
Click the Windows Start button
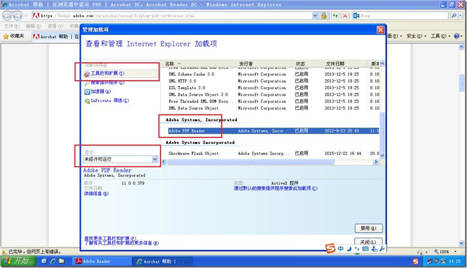(18, 261)
